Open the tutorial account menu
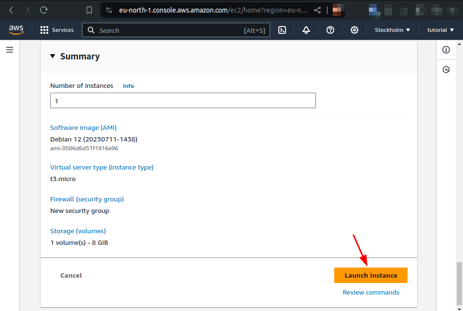The height and width of the screenshot is (311, 463). [x=439, y=30]
